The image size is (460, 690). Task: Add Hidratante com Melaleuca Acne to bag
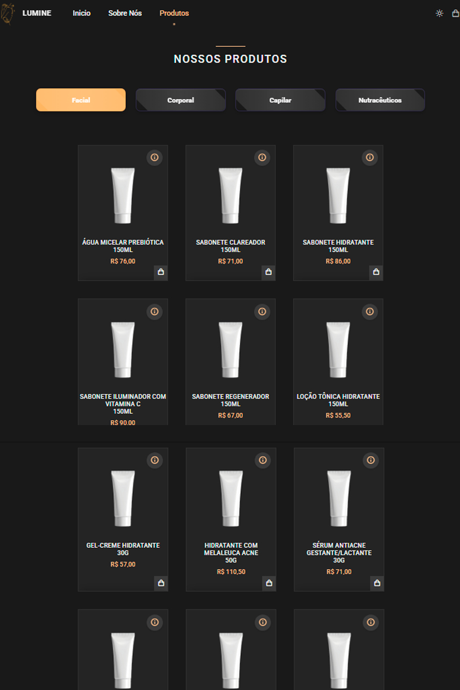269,583
